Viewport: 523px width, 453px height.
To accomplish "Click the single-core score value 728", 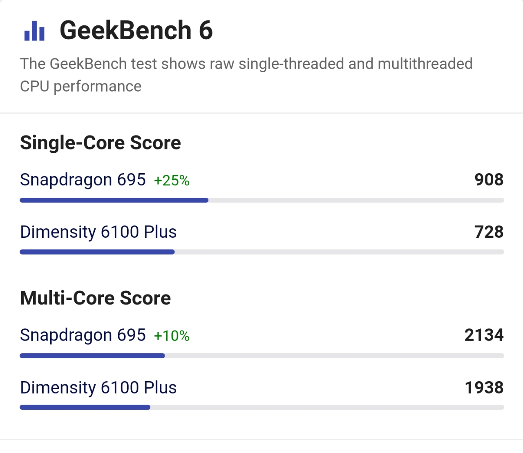I will [x=489, y=232].
